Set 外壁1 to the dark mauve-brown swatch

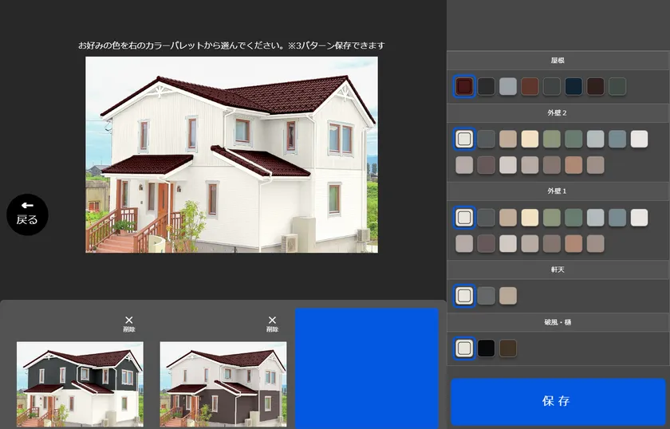point(487,244)
